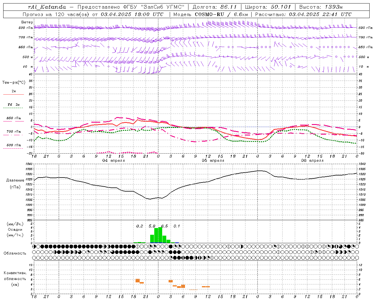Viewport: 374px width, 299px height.
Task: Click the Рассчитано: 03.04.2025 22:41 UTC timestamp
Action: click(x=303, y=14)
